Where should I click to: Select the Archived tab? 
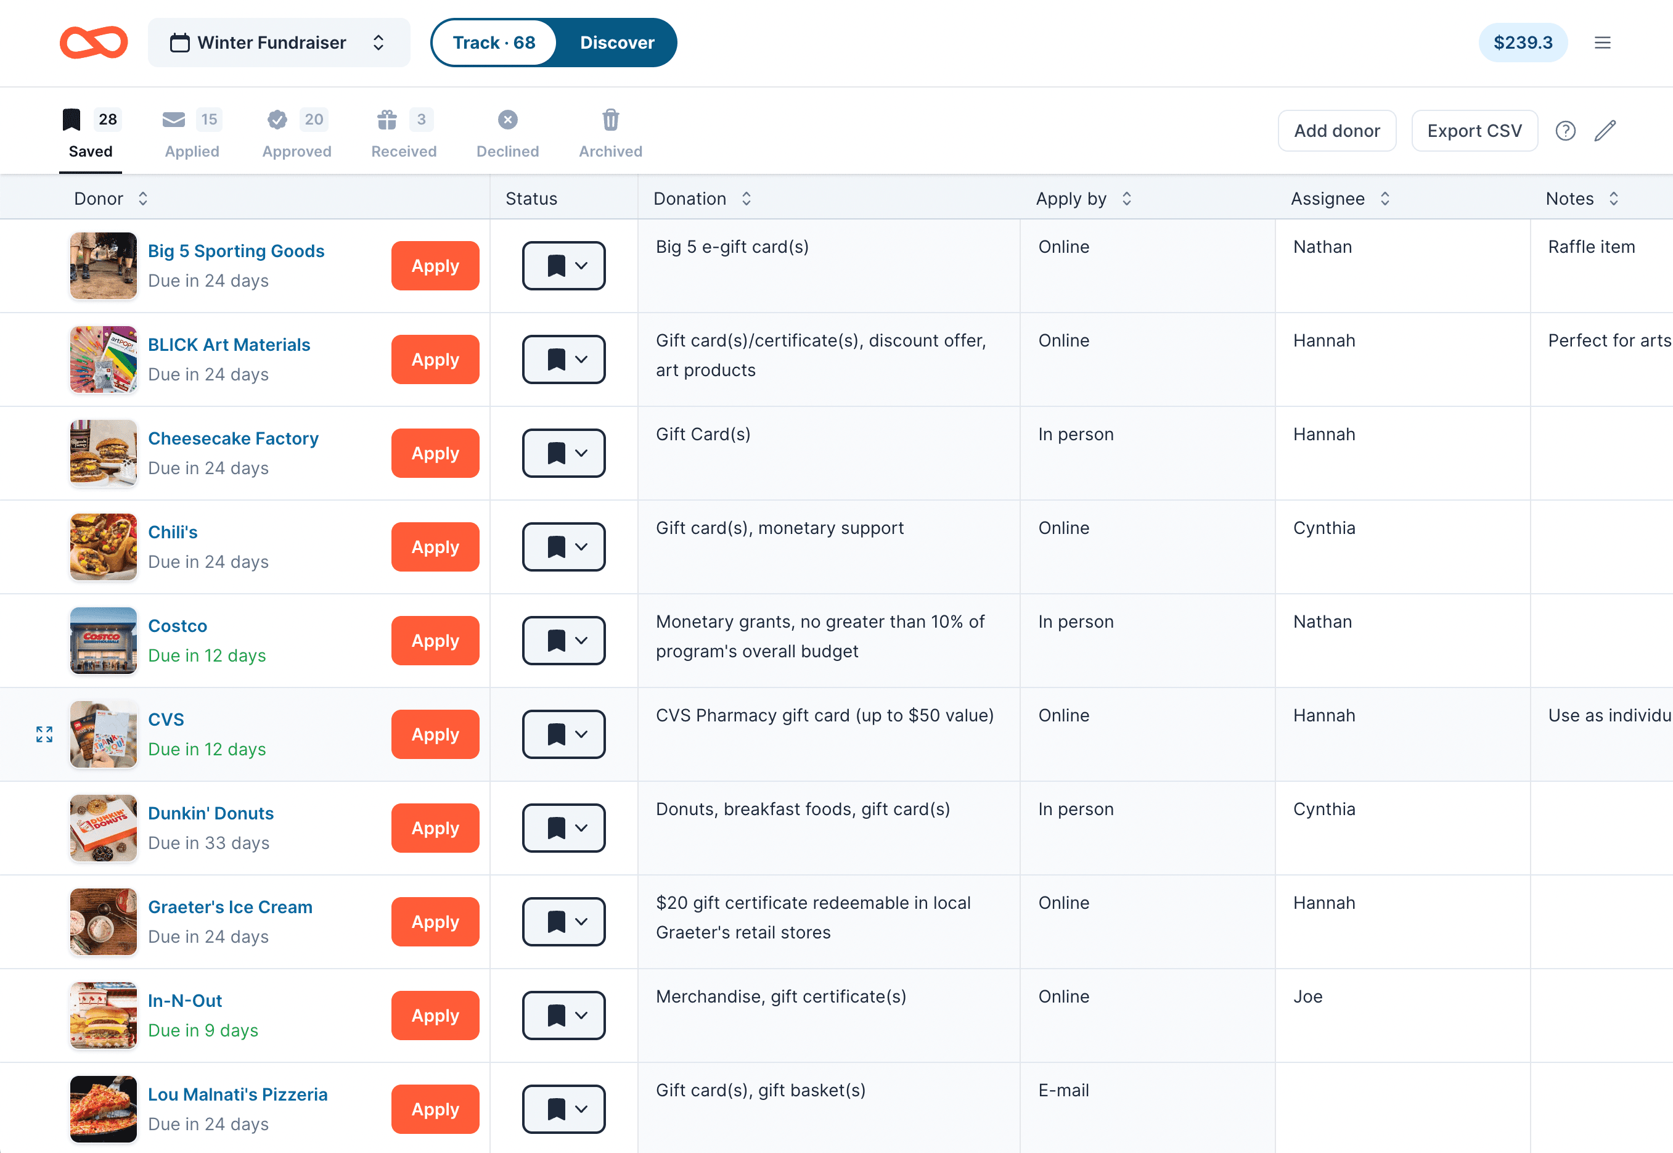611,134
